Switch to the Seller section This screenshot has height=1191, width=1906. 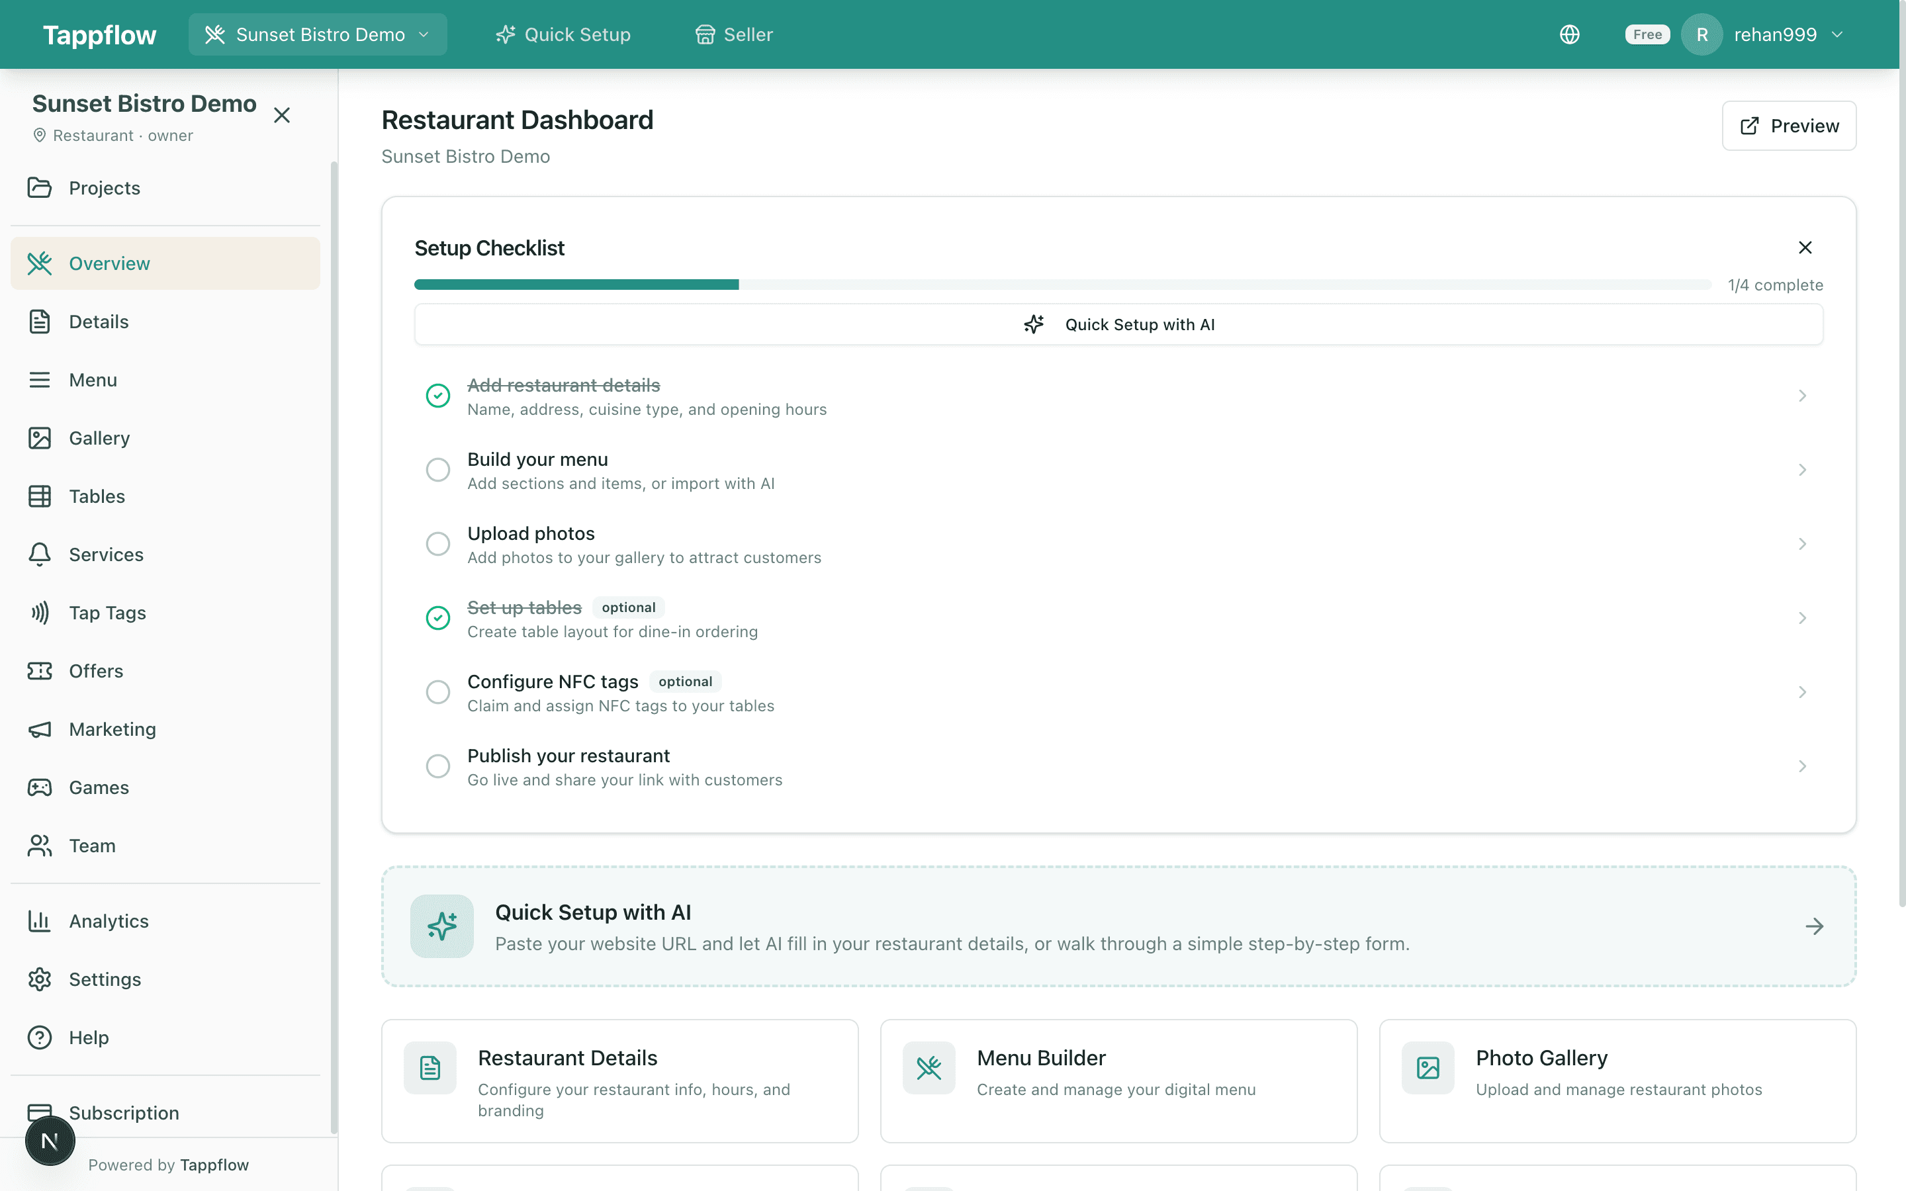tap(733, 34)
